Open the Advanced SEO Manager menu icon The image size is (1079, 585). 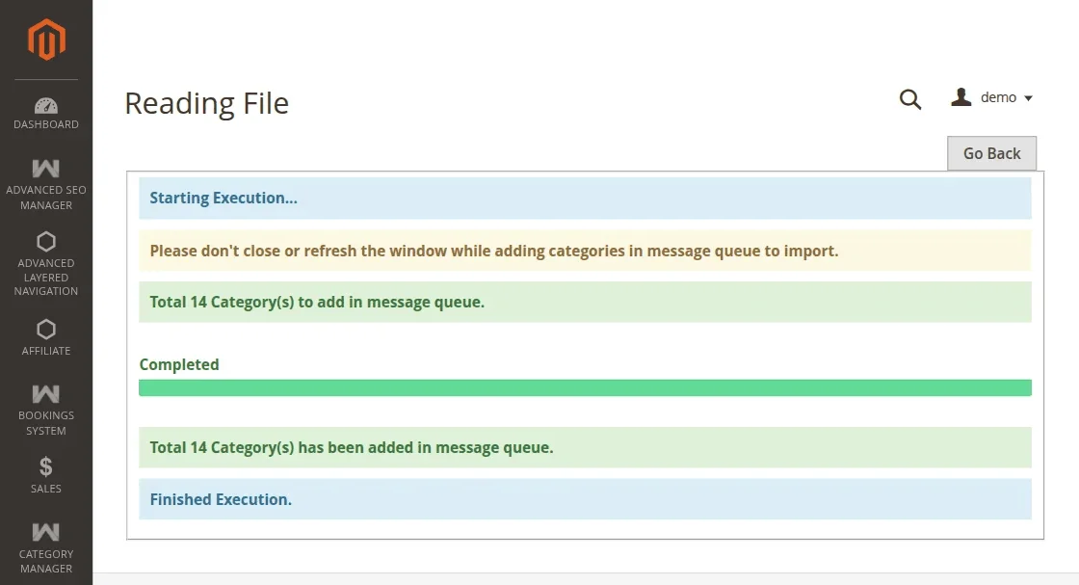(x=45, y=167)
